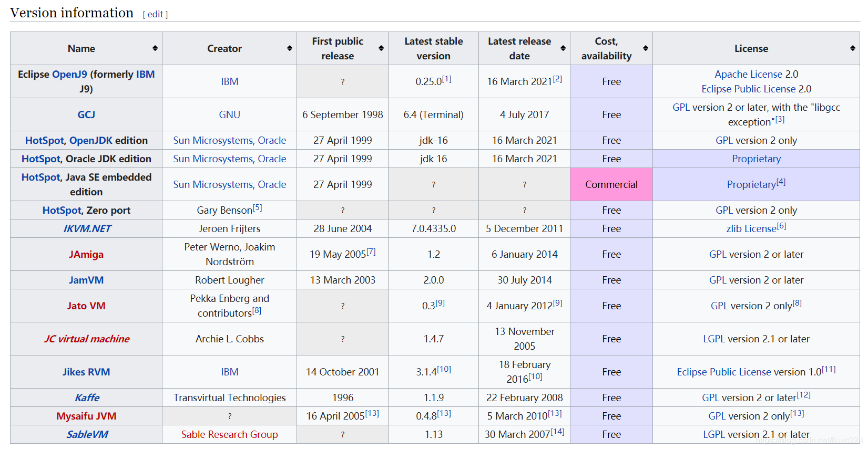Open the Mysaifu JVM red link
Viewport: 868px width, 450px height.
pyautogui.click(x=86, y=416)
